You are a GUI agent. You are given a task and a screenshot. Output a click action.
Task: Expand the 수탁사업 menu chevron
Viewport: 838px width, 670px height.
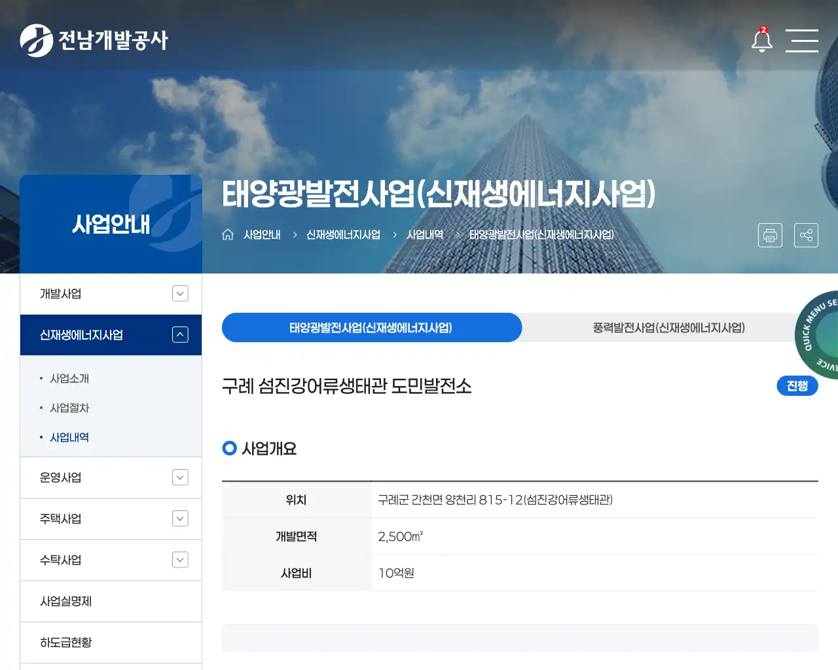click(180, 560)
